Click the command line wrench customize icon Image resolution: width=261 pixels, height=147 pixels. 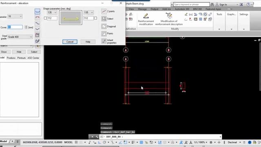tap(97, 137)
